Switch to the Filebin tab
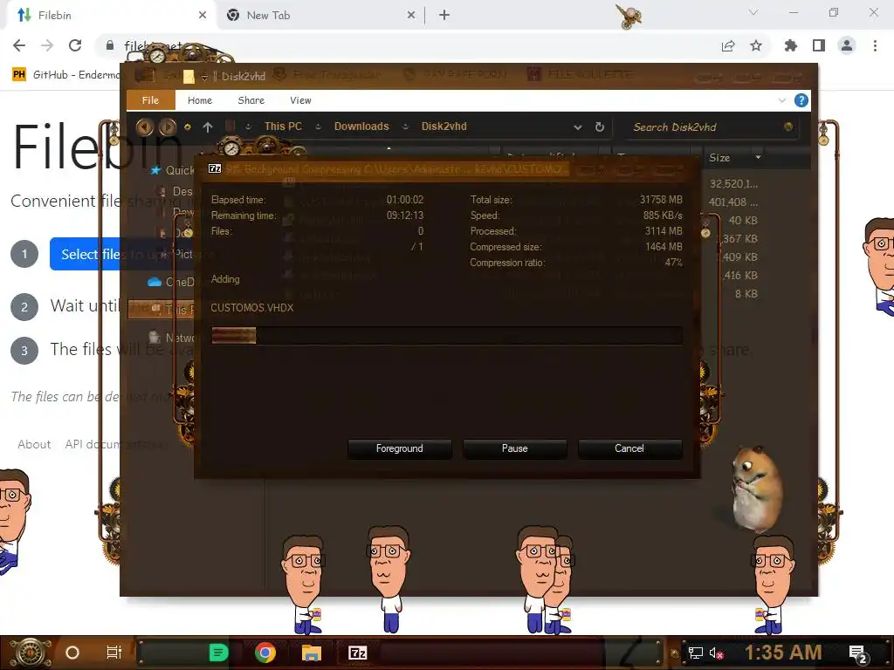The image size is (894, 670). coord(111,16)
